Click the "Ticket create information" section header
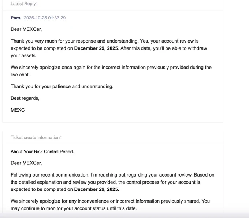Screen dimensions: 249x218 click(x=36, y=137)
